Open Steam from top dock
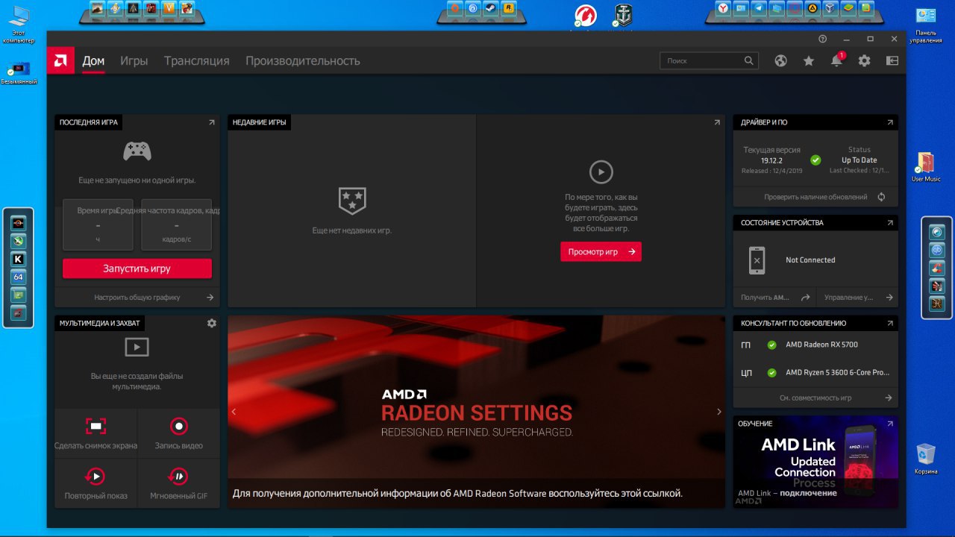The image size is (955, 537). point(490,9)
